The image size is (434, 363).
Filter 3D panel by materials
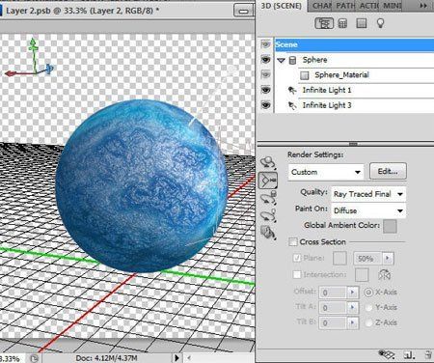click(362, 23)
